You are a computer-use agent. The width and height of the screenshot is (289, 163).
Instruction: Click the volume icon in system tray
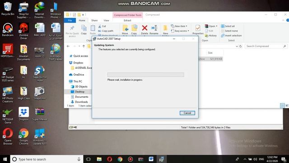click(x=255, y=159)
